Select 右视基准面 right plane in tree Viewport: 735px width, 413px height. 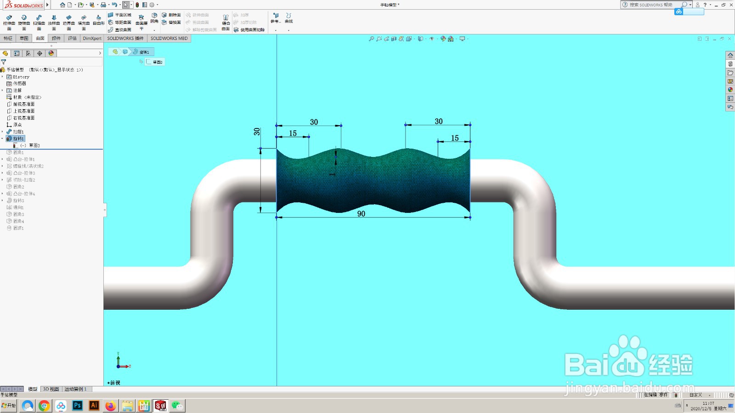[x=21, y=118]
